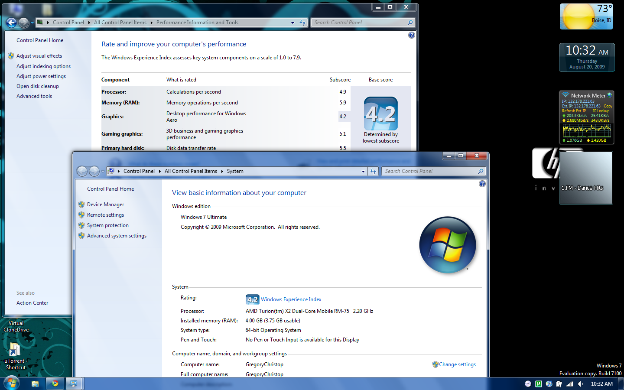Click Back arrow in Performance Information window

click(x=12, y=23)
